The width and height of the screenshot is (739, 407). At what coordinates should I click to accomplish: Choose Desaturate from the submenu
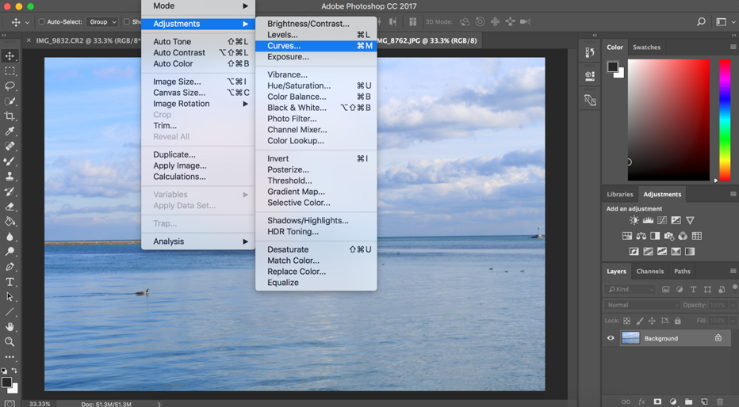(316, 249)
